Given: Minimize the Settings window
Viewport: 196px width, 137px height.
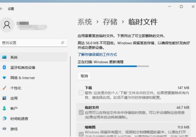Looking at the screenshot, I should tap(170, 7).
